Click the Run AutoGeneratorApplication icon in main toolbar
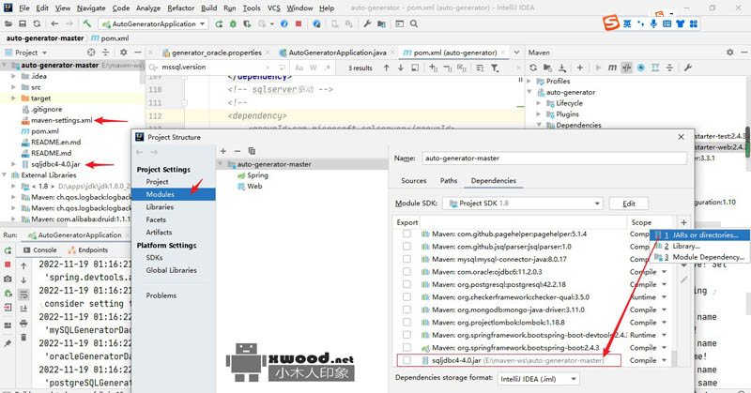This screenshot has height=393, width=751. (x=219, y=23)
